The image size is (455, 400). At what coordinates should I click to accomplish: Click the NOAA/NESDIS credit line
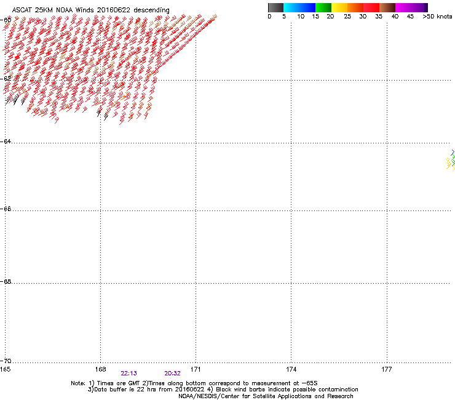(266, 396)
